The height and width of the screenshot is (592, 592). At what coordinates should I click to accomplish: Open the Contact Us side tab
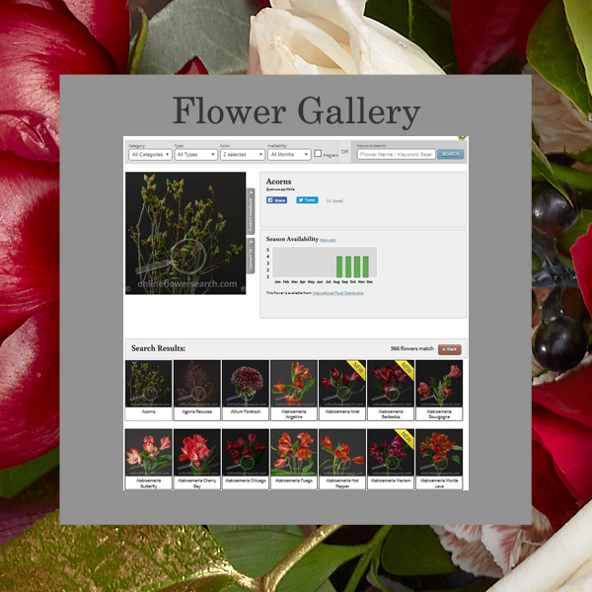[251, 256]
